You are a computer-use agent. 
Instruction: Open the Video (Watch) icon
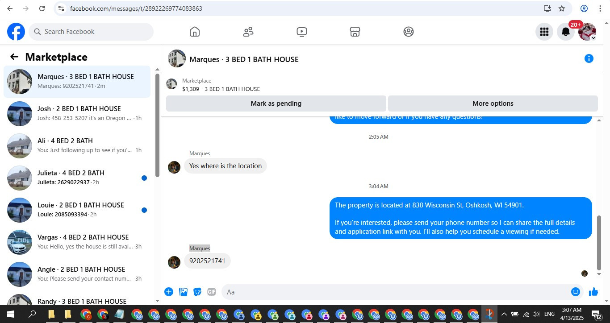coord(302,32)
